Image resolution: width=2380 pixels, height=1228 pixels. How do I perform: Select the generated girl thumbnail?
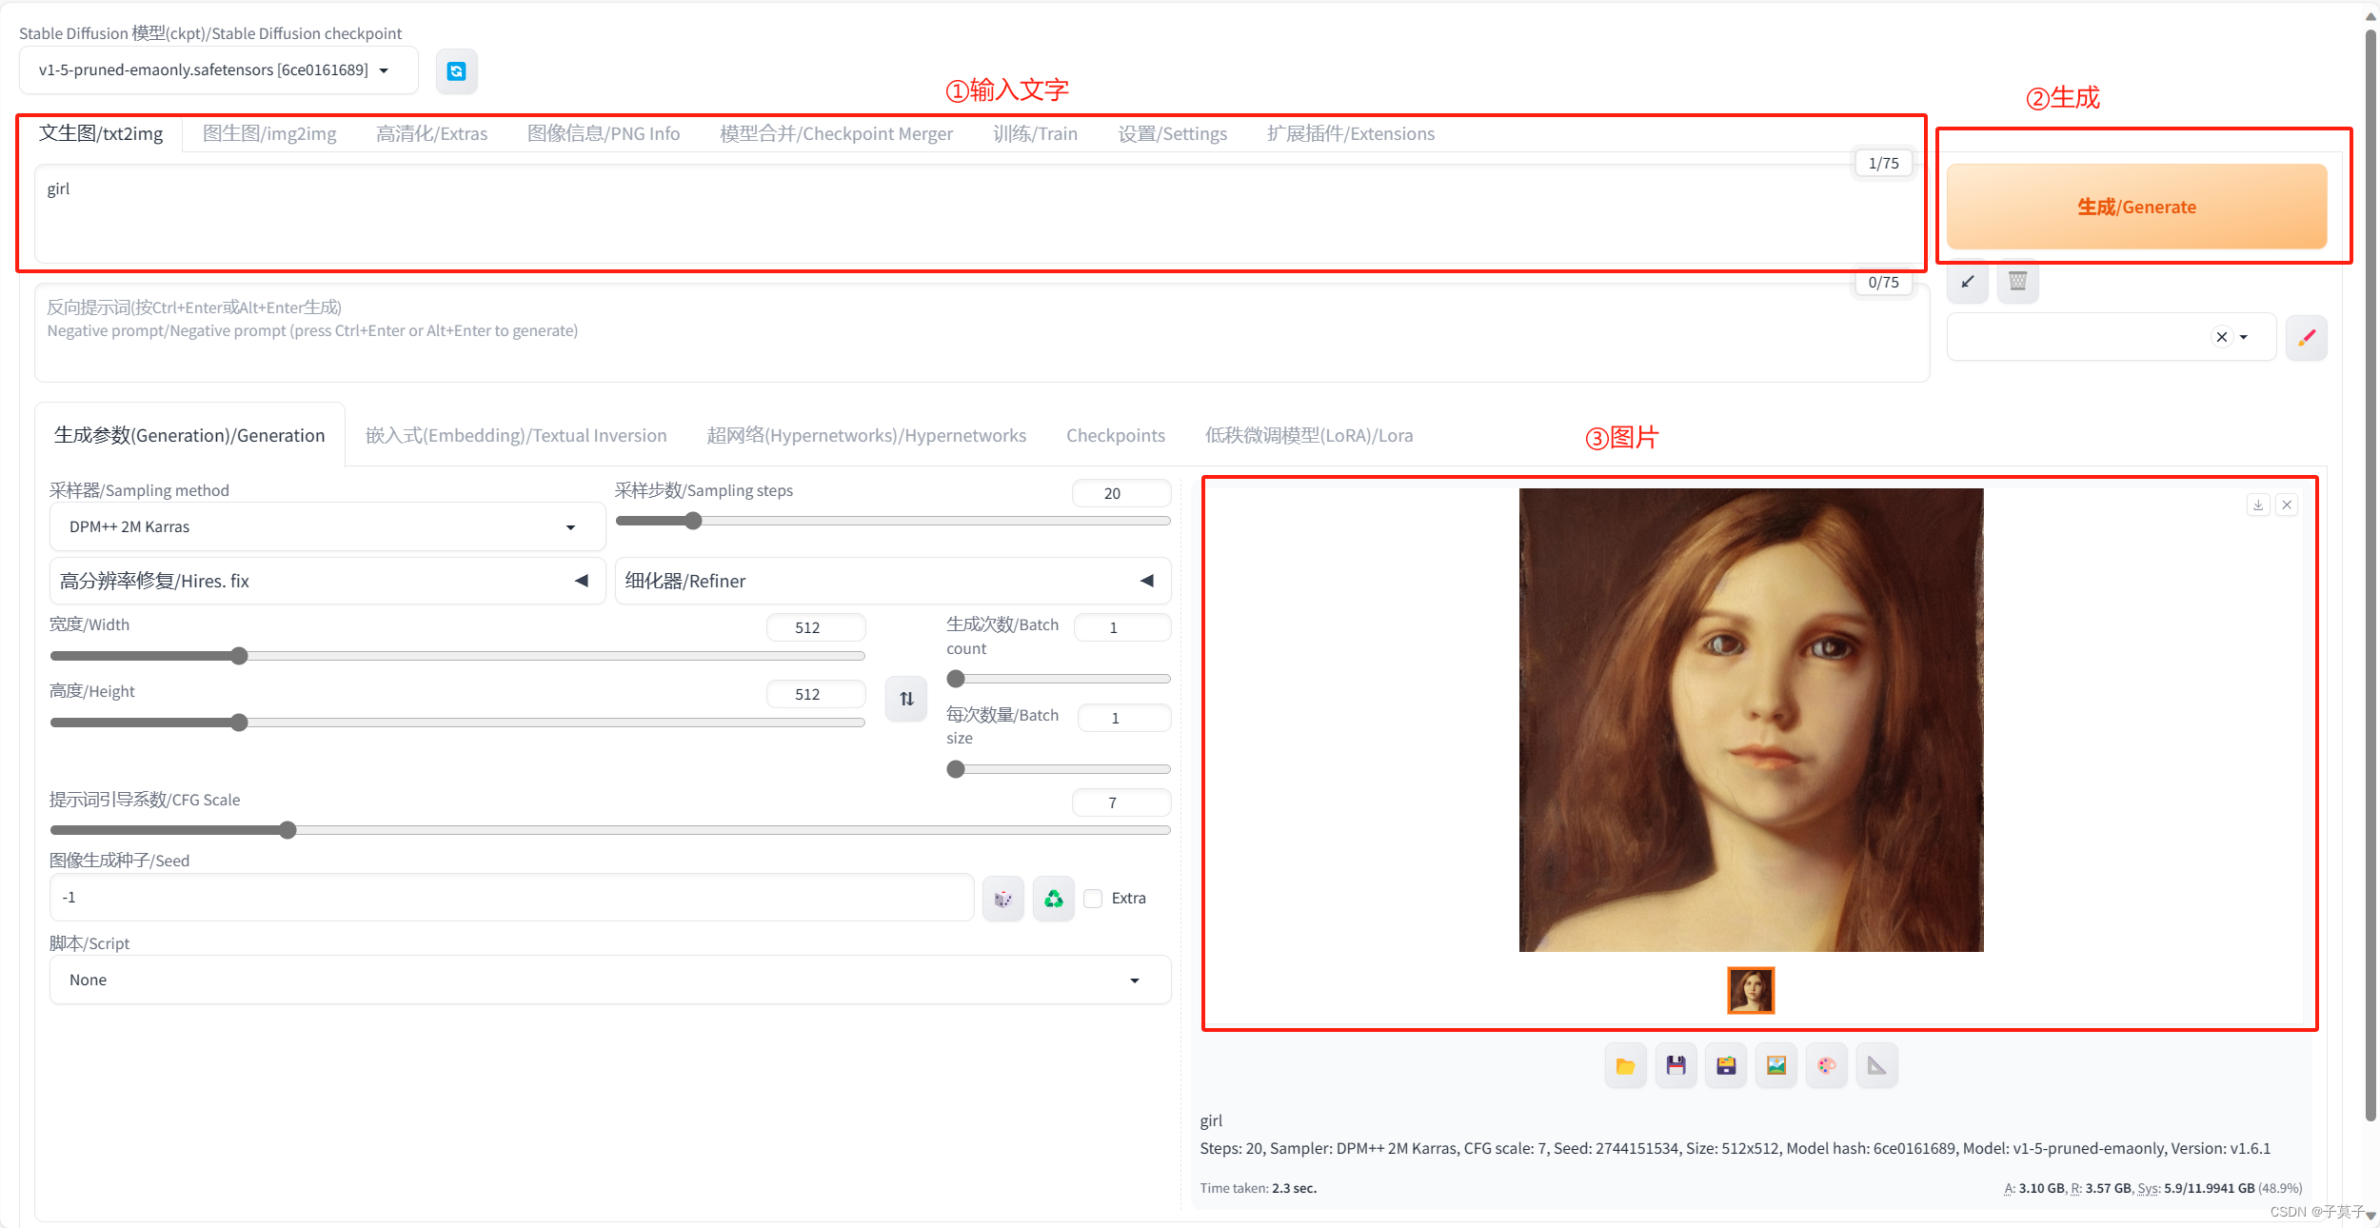pyautogui.click(x=1750, y=990)
